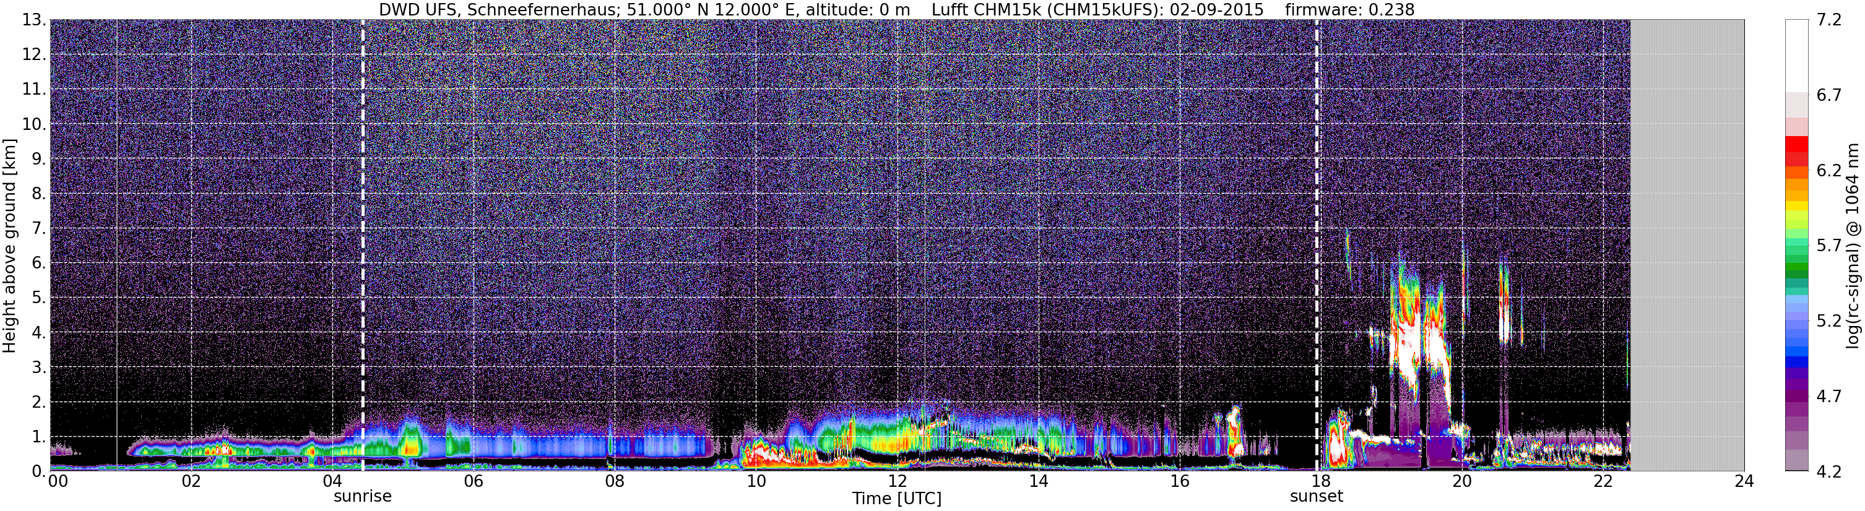Click the height tick label '9.'
This screenshot has width=1865, height=511.
tap(39, 159)
